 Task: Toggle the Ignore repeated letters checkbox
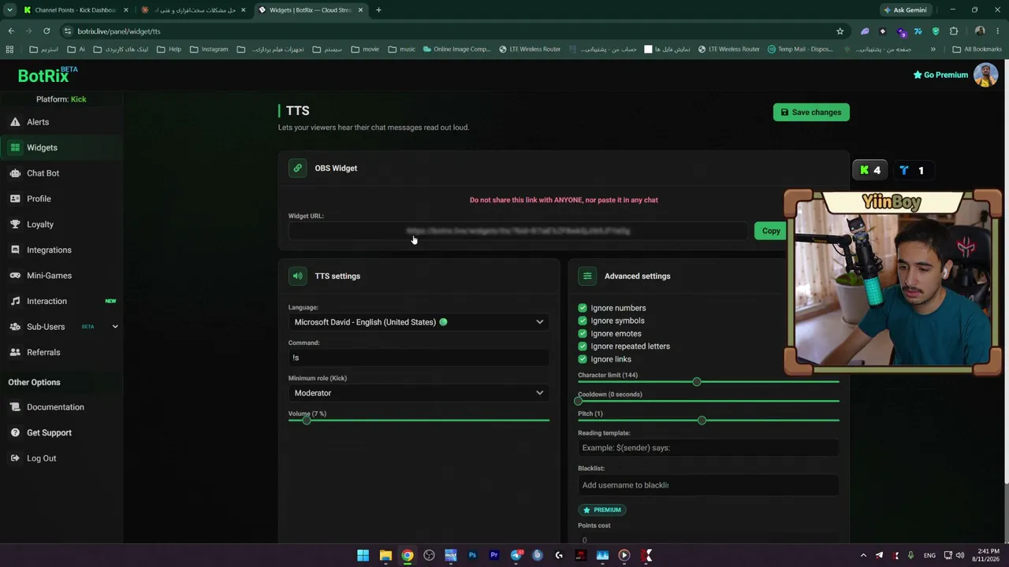[x=583, y=346]
